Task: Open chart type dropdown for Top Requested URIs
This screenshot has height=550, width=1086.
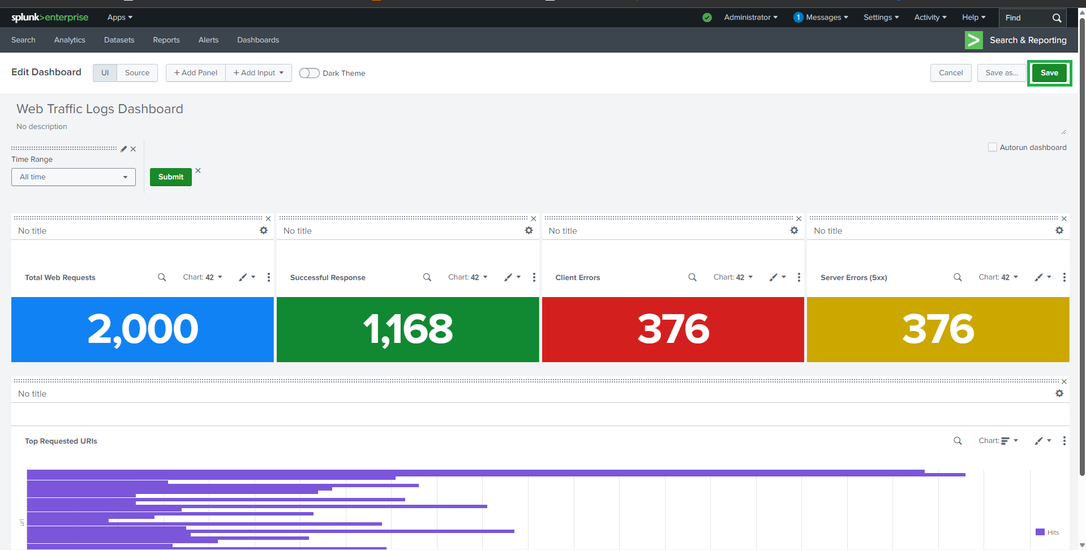Action: (x=998, y=441)
